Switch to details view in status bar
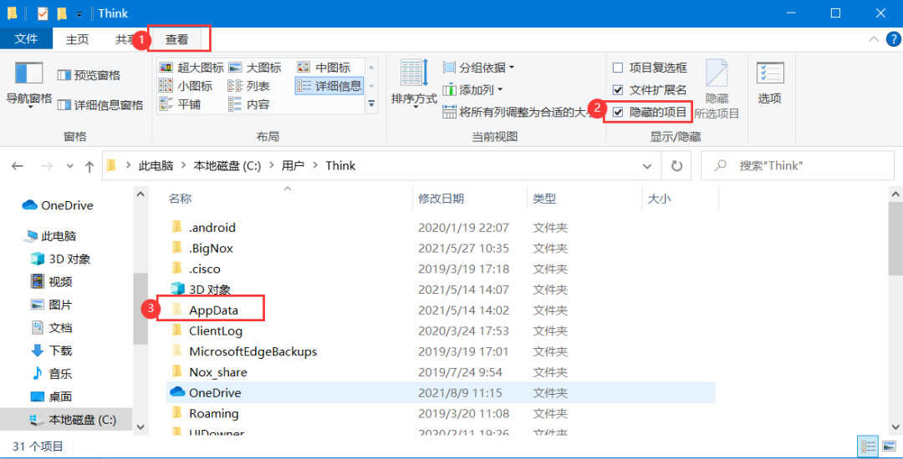Screen dimensions: 903x459 868,446
